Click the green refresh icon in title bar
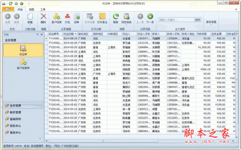The image size is (241, 150). point(10,4)
